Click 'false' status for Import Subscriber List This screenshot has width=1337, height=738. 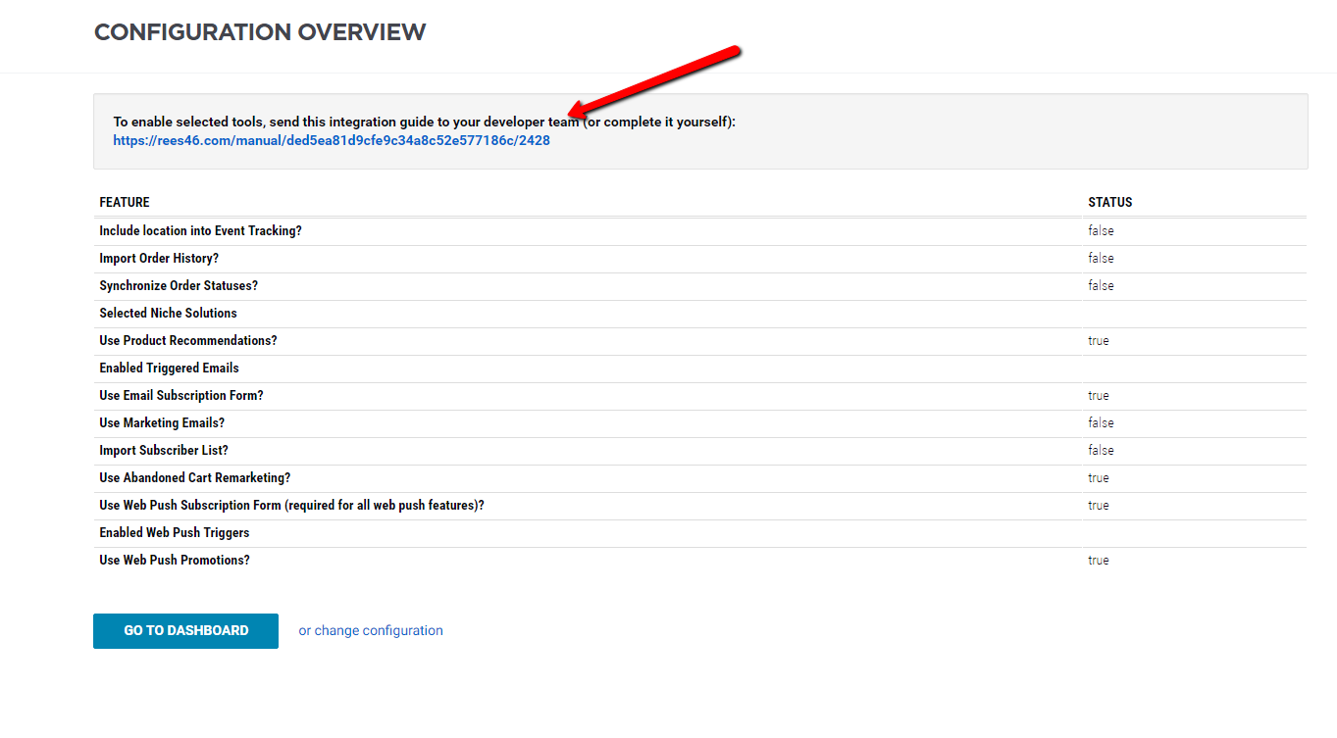(x=1101, y=451)
